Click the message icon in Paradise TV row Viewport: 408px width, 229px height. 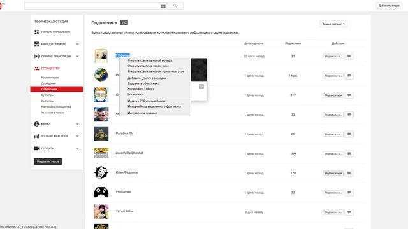tap(349, 134)
